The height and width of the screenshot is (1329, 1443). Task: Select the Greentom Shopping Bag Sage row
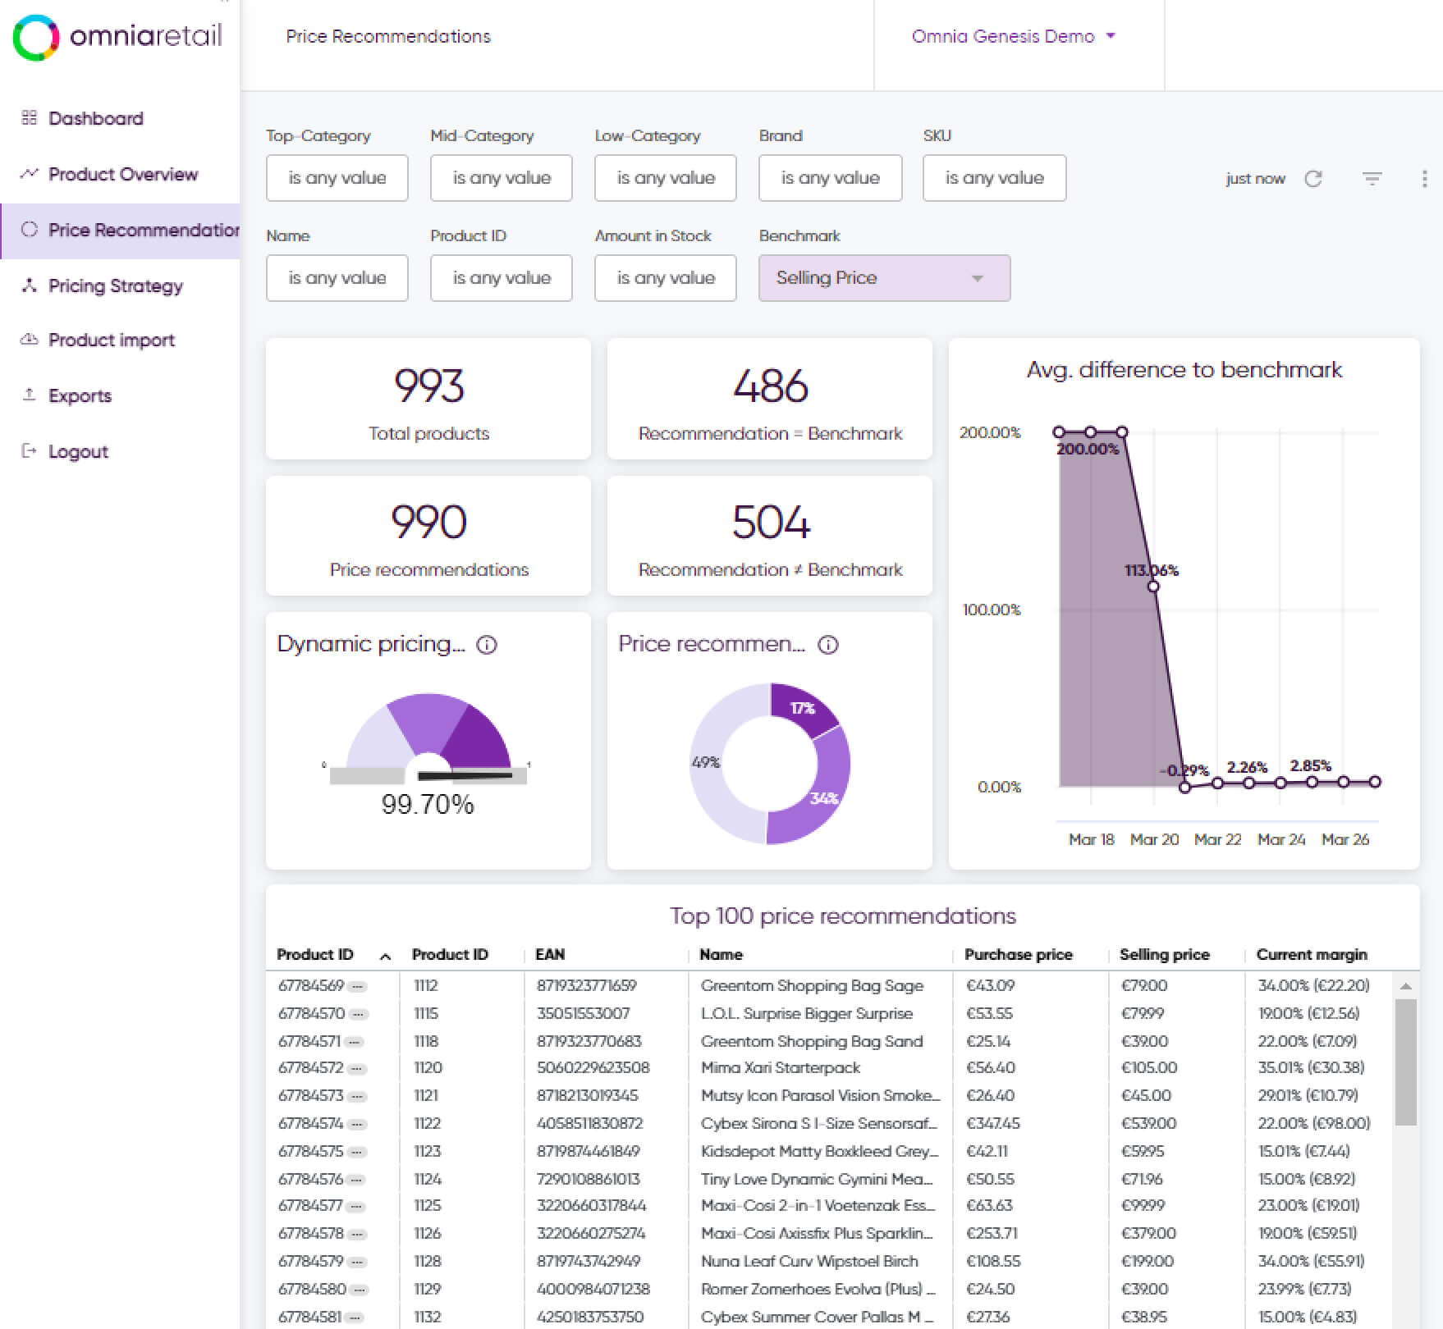click(829, 986)
